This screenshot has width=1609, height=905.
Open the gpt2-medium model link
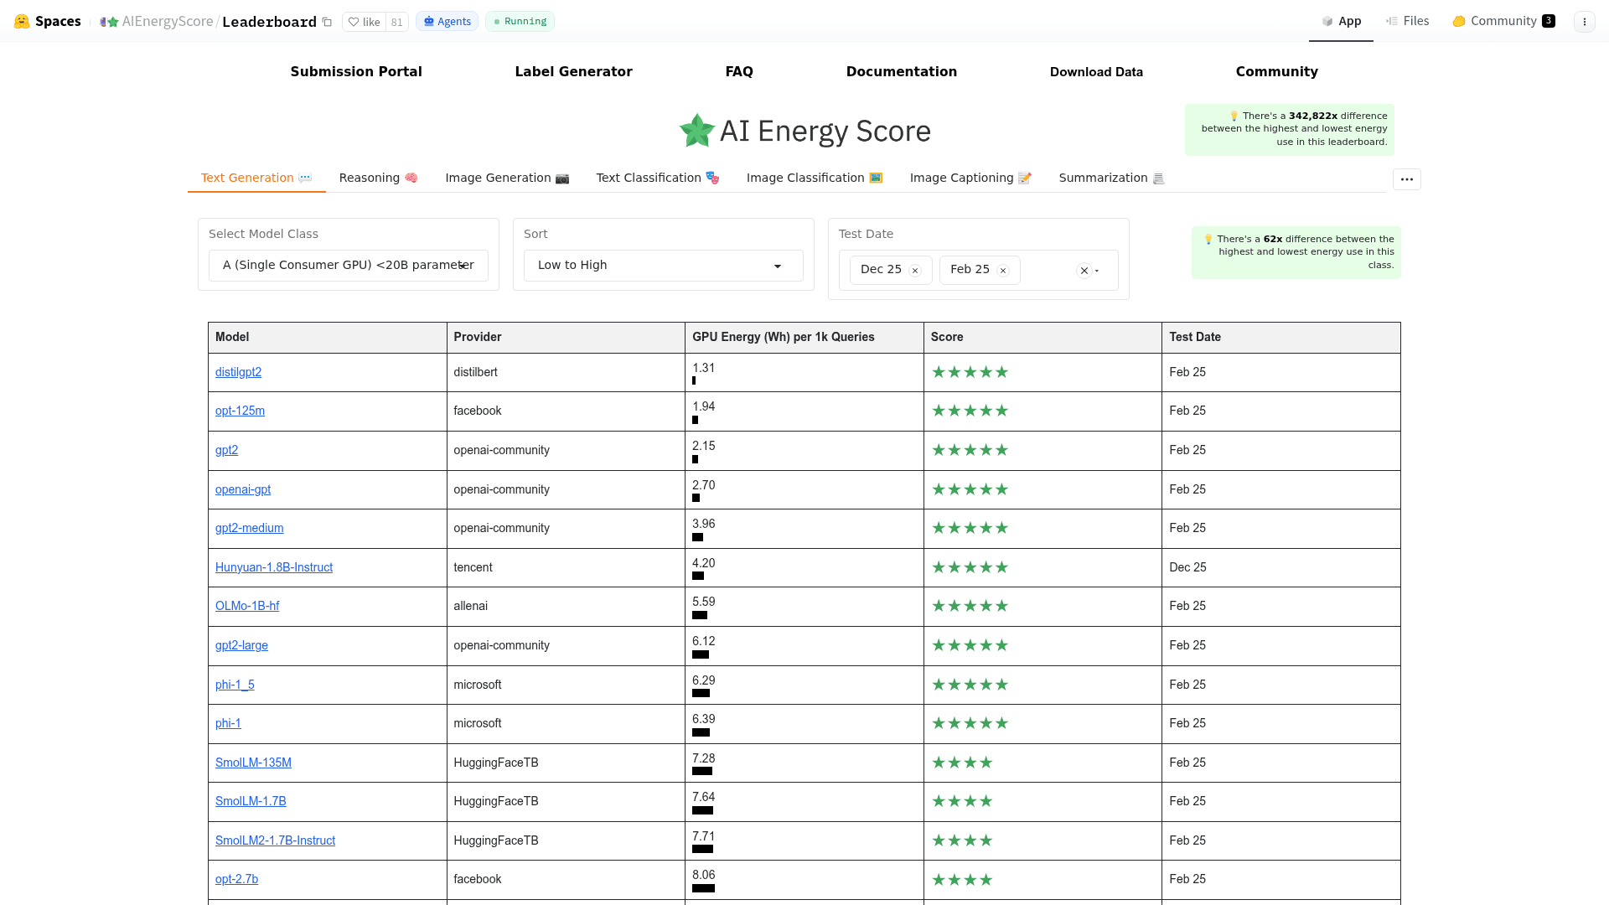pos(249,528)
